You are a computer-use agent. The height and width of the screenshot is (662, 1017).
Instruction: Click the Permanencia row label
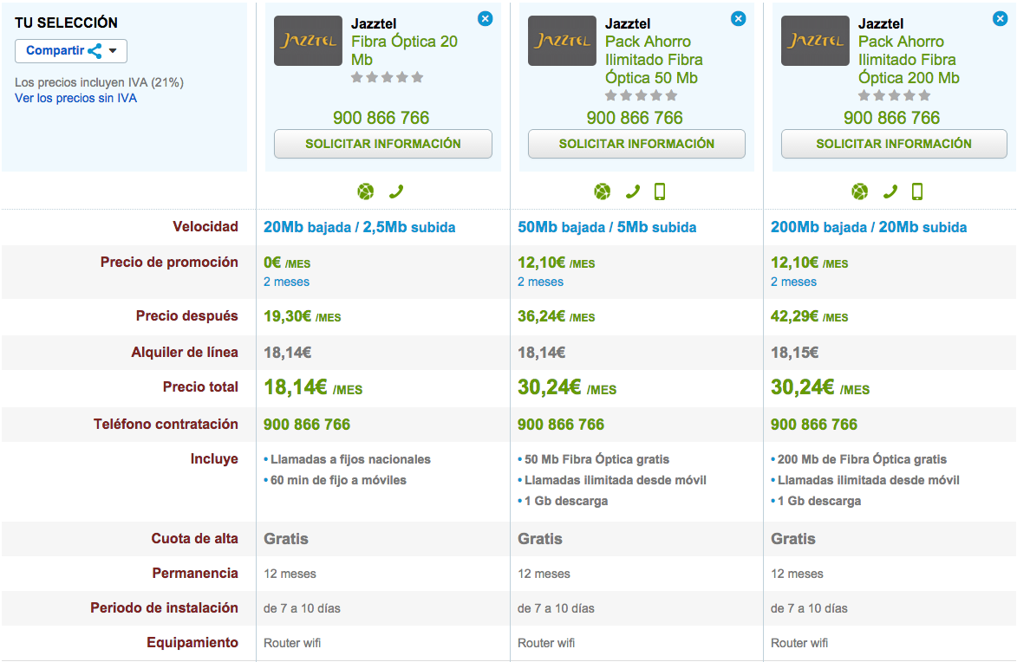195,574
